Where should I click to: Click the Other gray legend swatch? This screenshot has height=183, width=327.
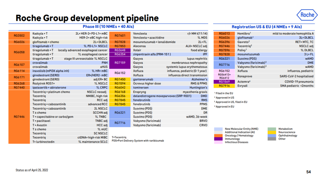272,139
